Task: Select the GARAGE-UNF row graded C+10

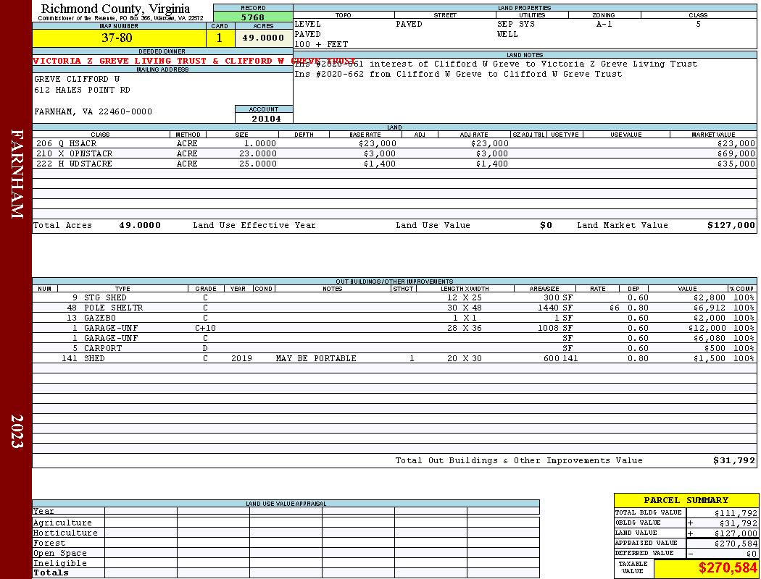Action: tap(394, 328)
